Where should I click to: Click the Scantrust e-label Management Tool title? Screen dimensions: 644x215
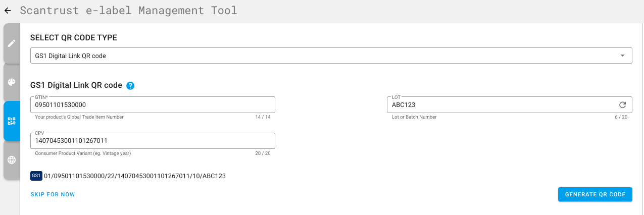[x=128, y=11]
